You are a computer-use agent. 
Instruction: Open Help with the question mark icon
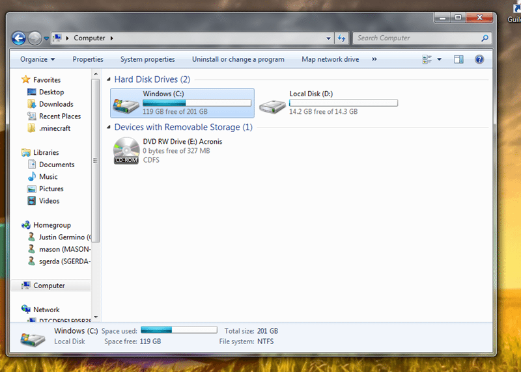[479, 59]
